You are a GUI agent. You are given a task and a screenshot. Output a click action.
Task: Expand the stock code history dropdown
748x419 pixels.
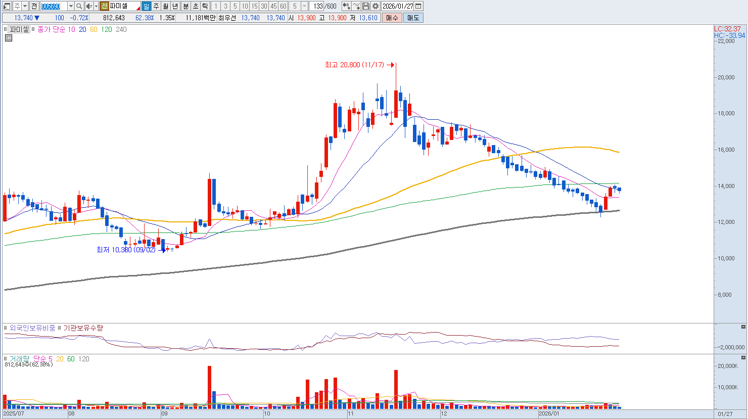pyautogui.click(x=71, y=6)
